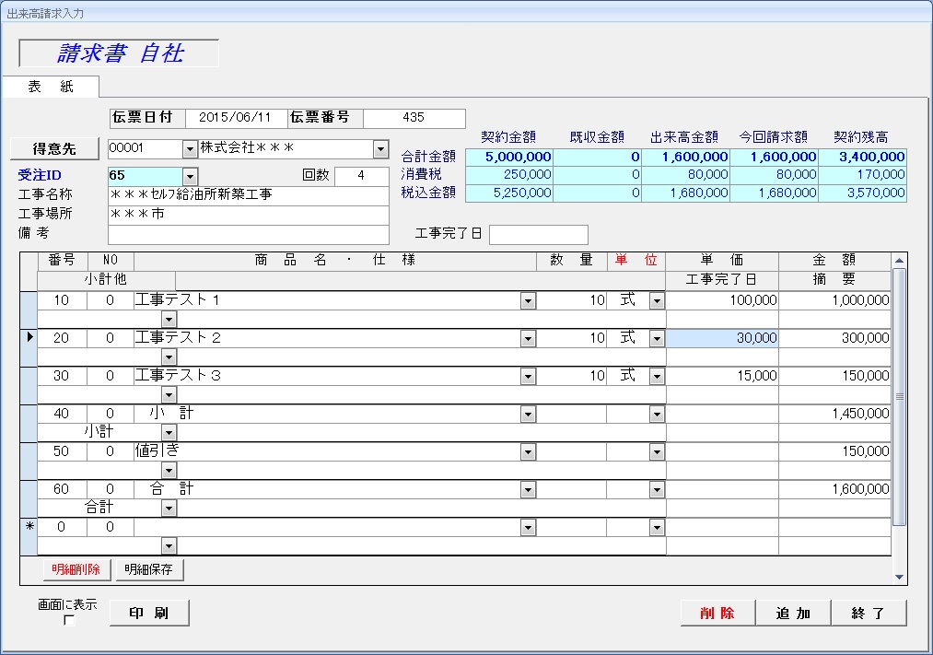Click the 工事完了日 input field

coord(538,234)
